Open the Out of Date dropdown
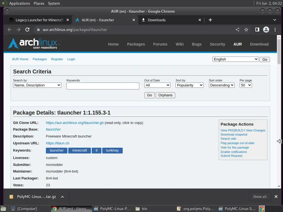 (x=157, y=85)
